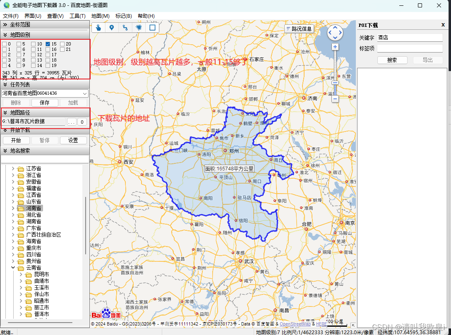Viewport: 451px width, 335px height.
Task: Zoom out with the minus button
Action: [335, 98]
